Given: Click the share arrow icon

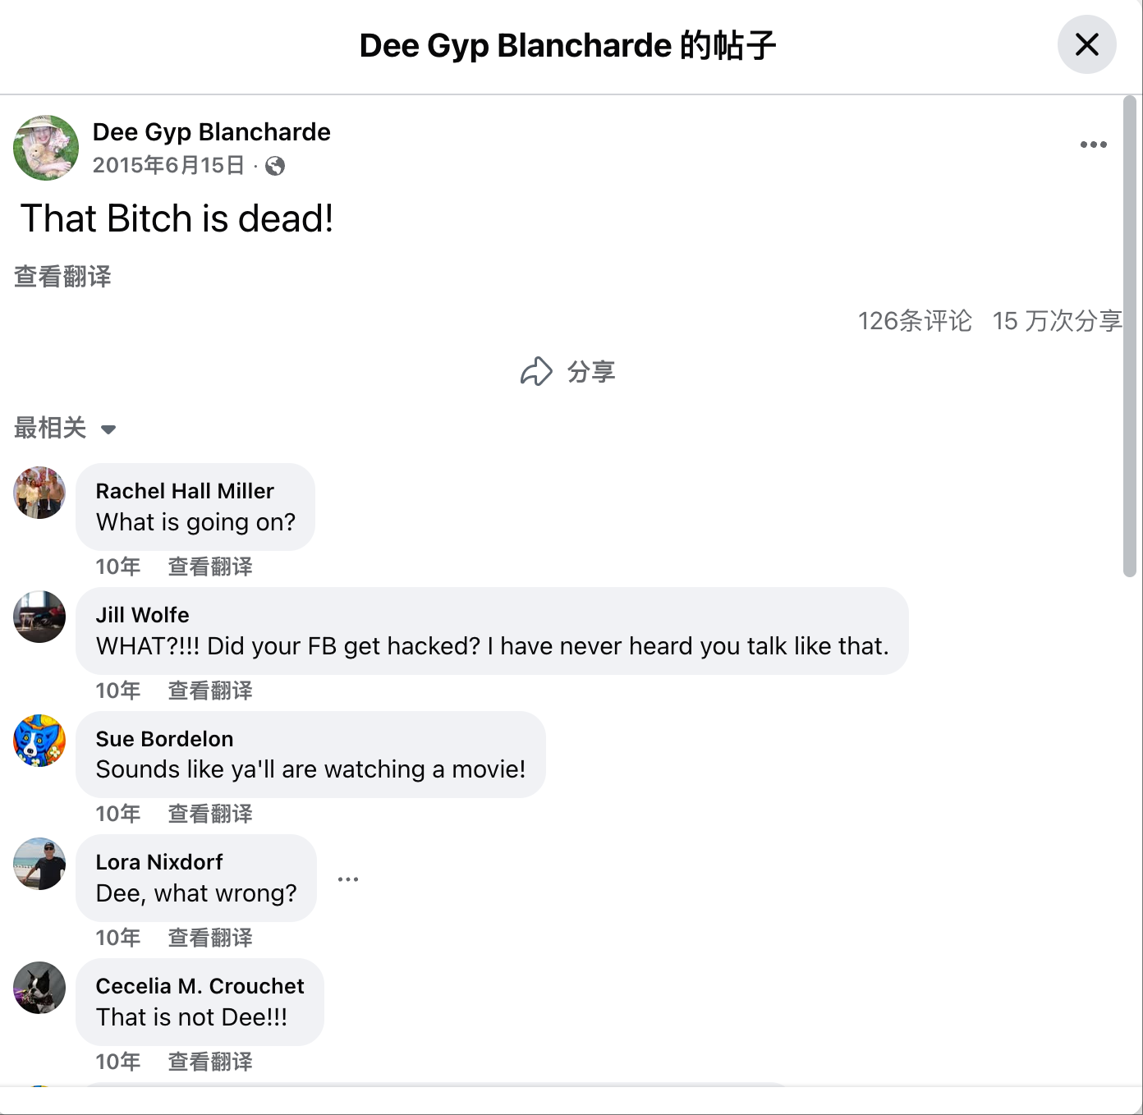Looking at the screenshot, I should pos(536,371).
